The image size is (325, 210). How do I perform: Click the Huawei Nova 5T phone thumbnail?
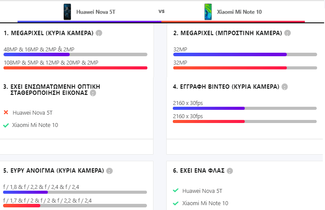(67, 12)
